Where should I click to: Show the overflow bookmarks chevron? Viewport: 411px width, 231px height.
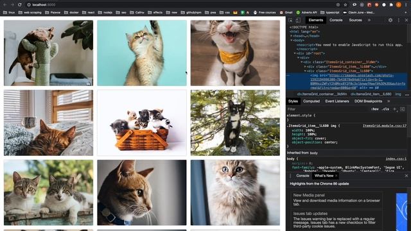pyautogui.click(x=406, y=12)
